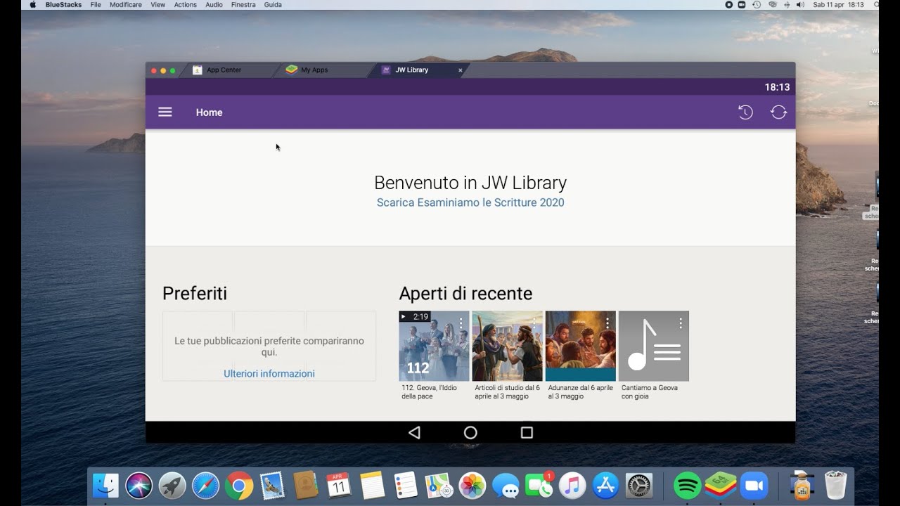900x506 pixels.
Task: Open the history clock icon
Action: click(745, 112)
